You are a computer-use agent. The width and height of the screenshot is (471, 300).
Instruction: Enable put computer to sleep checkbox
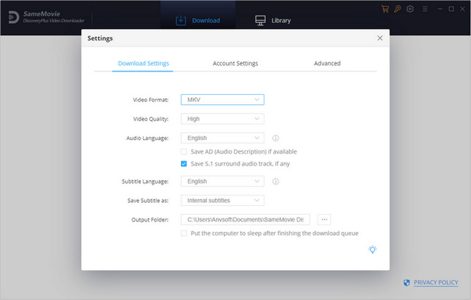click(184, 233)
